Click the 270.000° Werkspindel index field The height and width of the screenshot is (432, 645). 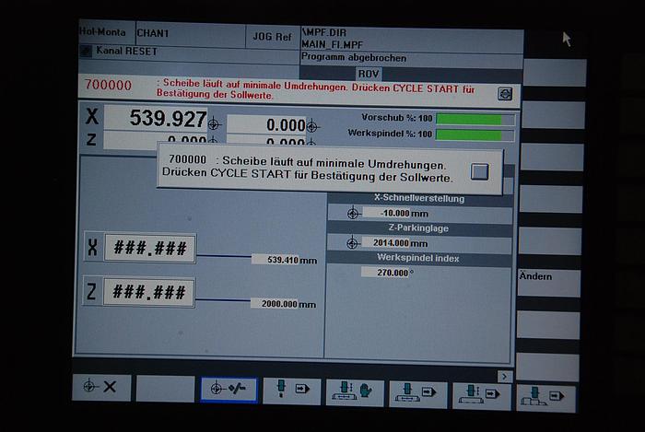pos(386,273)
